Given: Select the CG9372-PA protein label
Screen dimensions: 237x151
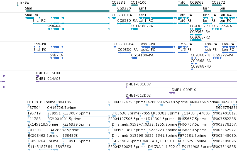Looking at the screenshot, I should tap(223, 55).
